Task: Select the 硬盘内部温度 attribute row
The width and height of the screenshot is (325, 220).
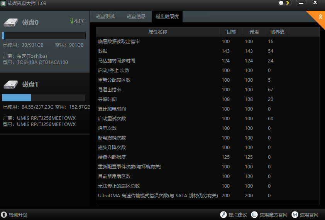Action: (x=112, y=157)
